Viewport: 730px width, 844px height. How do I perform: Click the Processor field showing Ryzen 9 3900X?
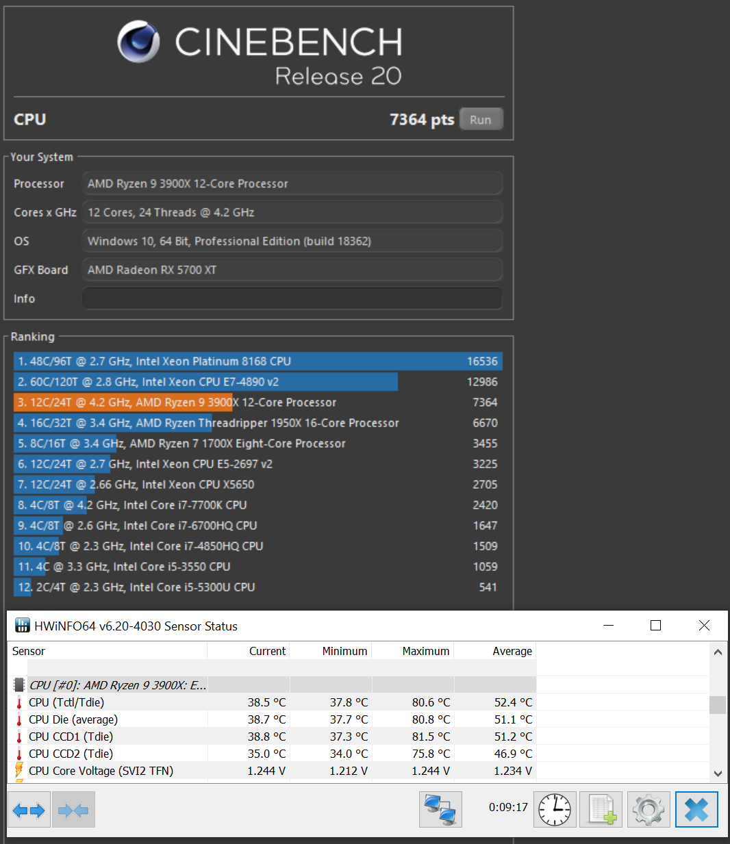pos(292,183)
